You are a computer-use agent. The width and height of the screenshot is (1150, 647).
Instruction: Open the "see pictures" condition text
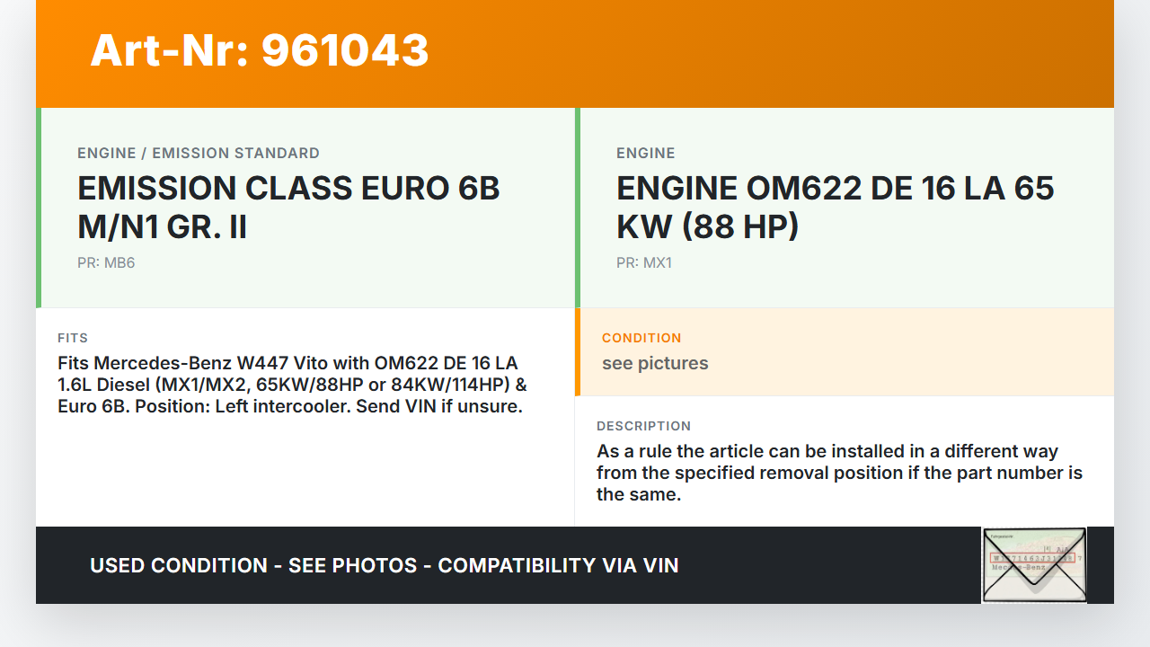click(655, 363)
